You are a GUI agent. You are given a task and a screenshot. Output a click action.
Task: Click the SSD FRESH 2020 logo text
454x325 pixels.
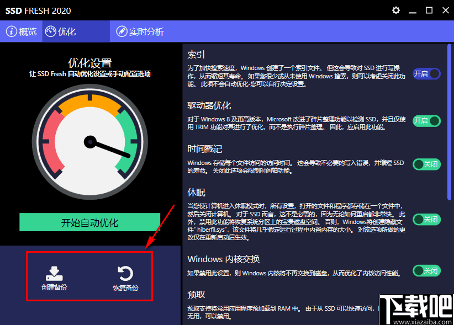click(39, 10)
